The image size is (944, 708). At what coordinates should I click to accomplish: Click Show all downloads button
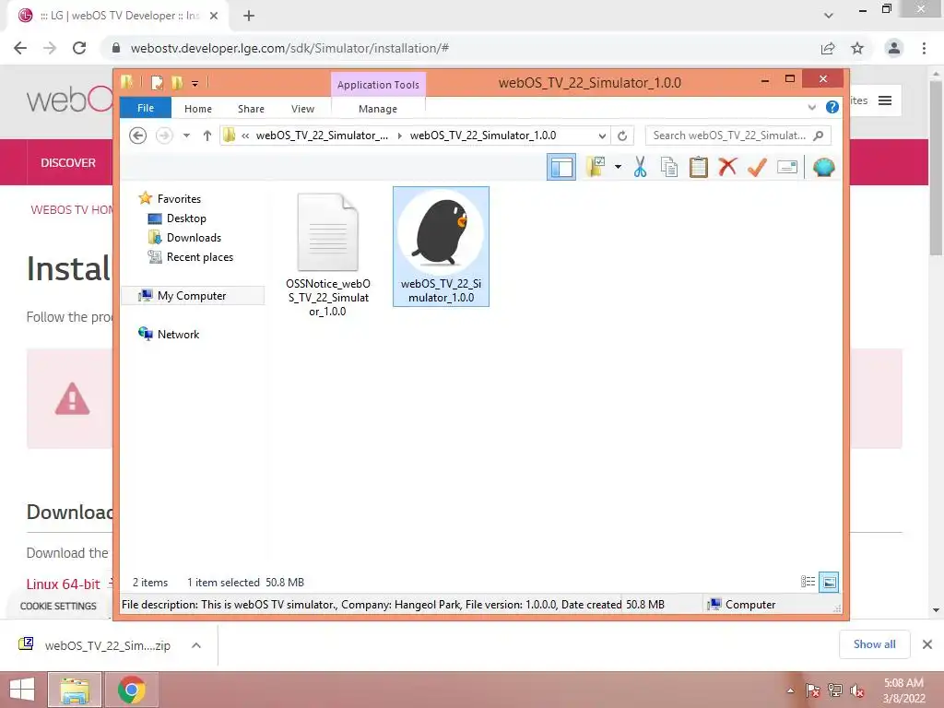(875, 644)
